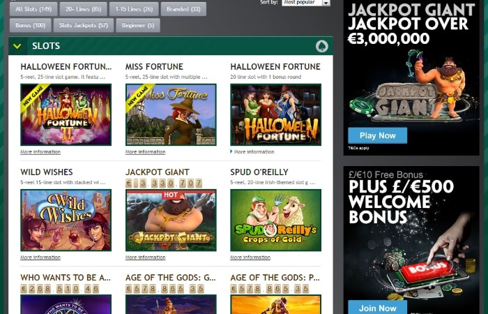Click the Who Wants To Be A jackpot counter
Image resolution: width=488 pixels, height=314 pixels.
(x=60, y=289)
